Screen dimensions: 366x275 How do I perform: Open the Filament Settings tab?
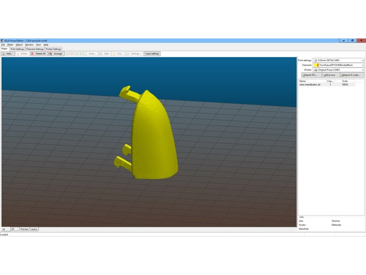[x=35, y=49]
